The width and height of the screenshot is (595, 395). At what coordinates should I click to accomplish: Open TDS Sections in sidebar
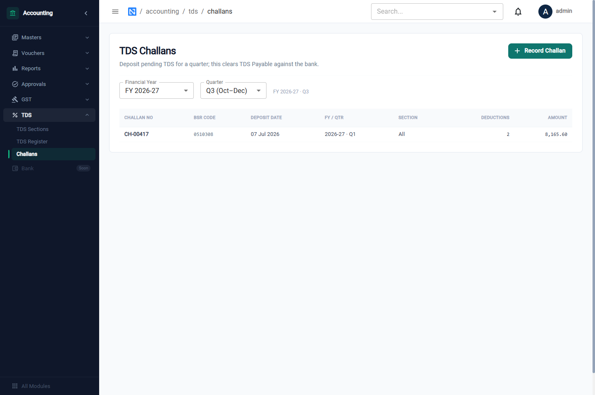coord(33,129)
